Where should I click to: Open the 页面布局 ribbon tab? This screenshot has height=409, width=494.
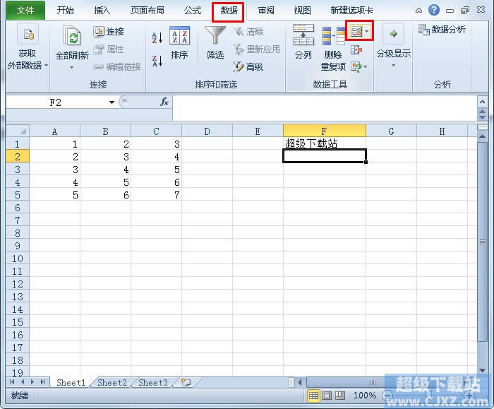(147, 11)
